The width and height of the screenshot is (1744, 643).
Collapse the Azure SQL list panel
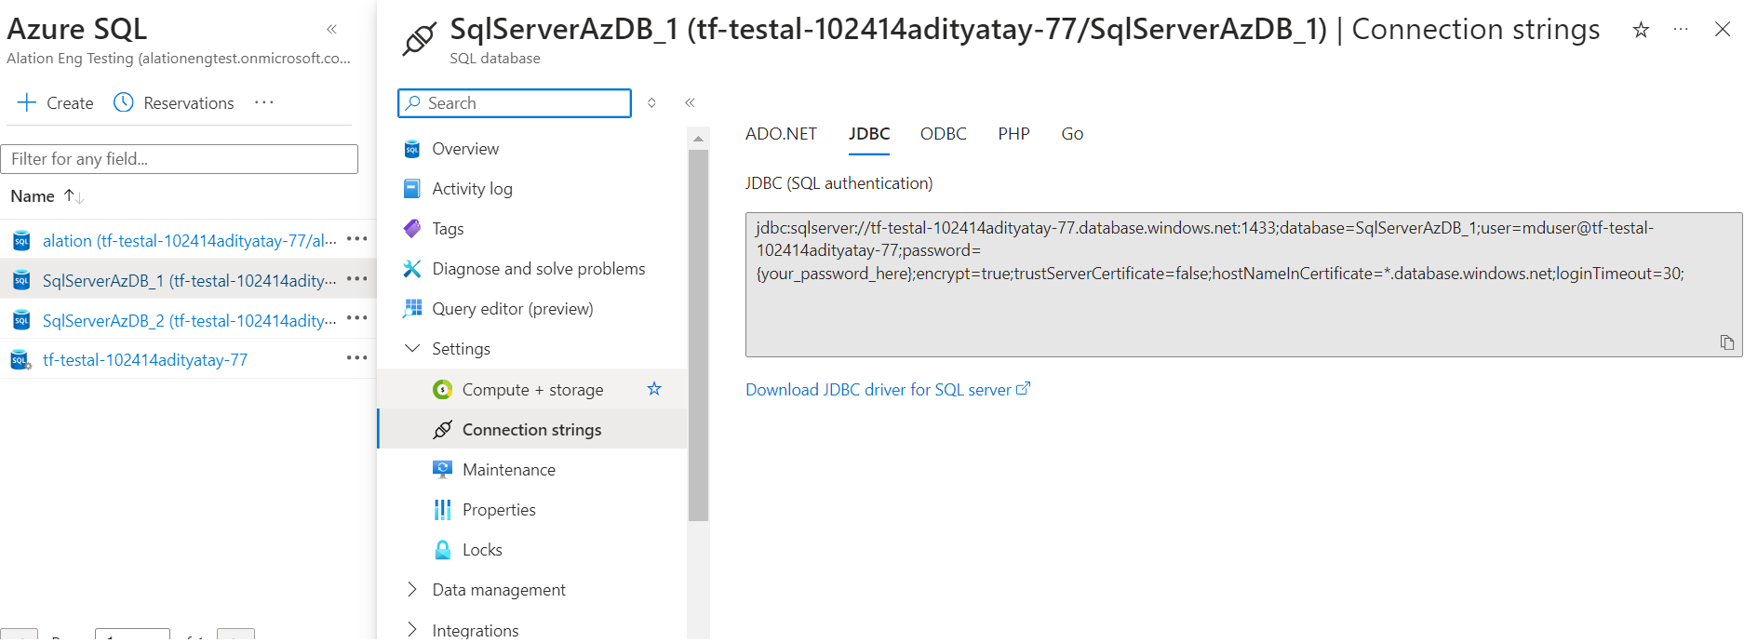point(332,30)
